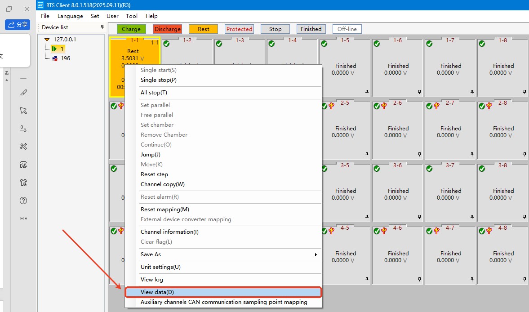Select device 196 in the device list
The image size is (529, 312).
pos(65,58)
